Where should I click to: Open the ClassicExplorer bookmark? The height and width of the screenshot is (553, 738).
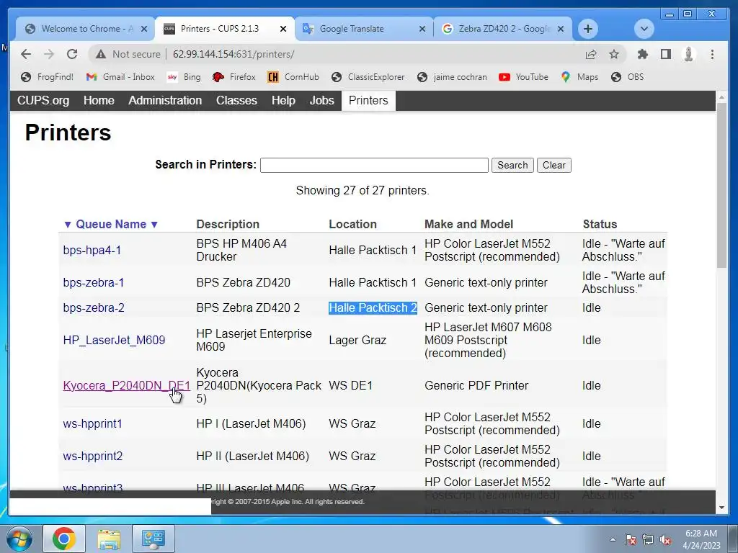pyautogui.click(x=368, y=76)
